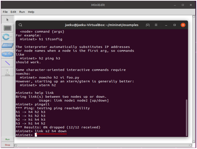Screen dimensions: 197x149
Task: Click 'mininet> noecho h2 vi foo.py' line
Action: 50,77
